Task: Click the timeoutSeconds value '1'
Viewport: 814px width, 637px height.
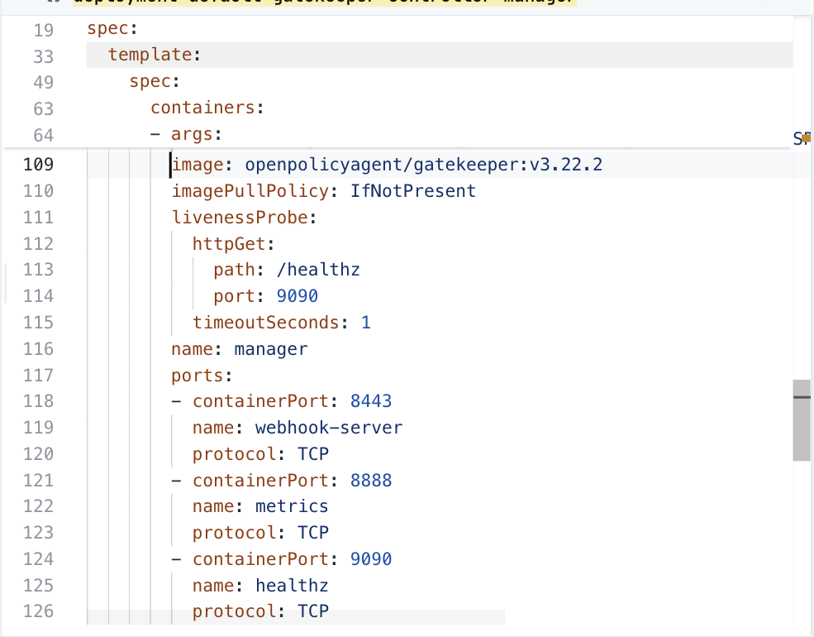Action: coord(365,323)
